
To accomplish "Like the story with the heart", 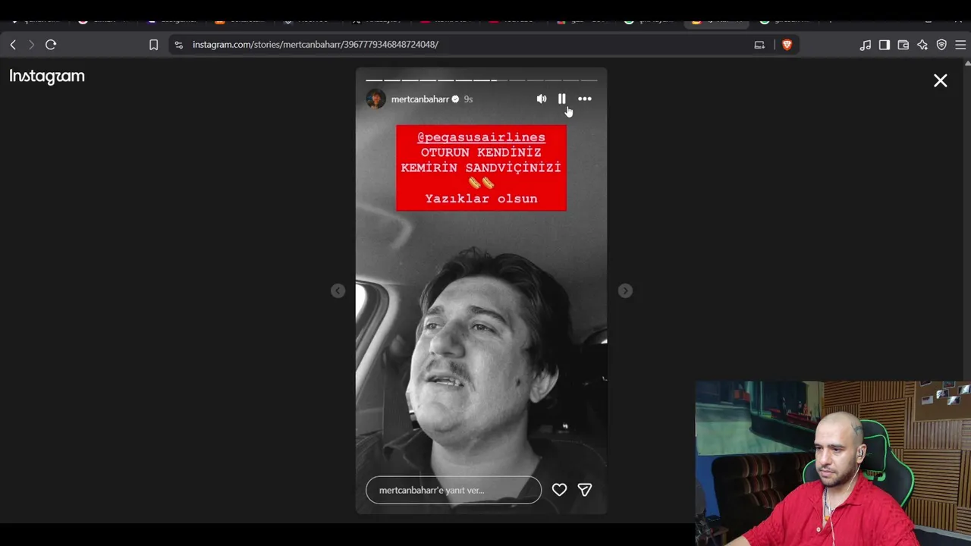I will [559, 490].
